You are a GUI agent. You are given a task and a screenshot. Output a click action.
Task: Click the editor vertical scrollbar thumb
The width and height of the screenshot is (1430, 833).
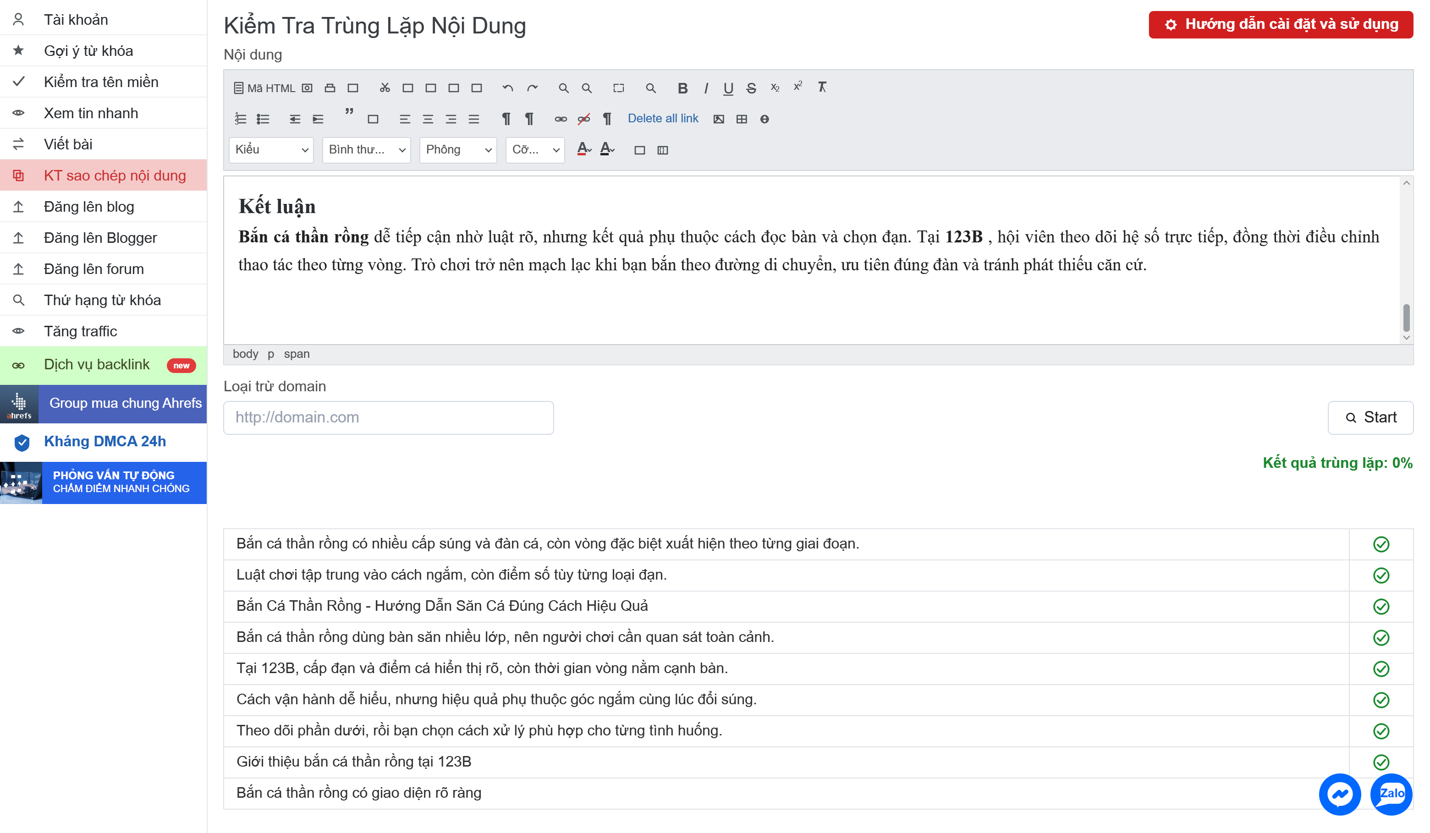click(1406, 317)
